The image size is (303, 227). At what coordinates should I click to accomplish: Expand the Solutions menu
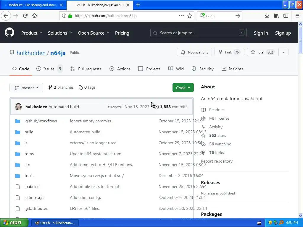click(60, 33)
